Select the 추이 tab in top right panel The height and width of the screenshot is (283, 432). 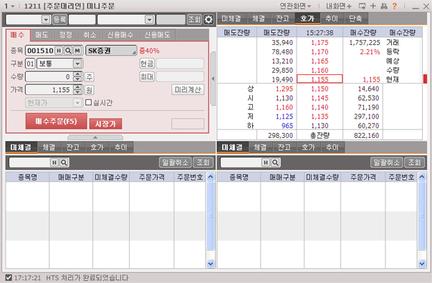coord(332,19)
